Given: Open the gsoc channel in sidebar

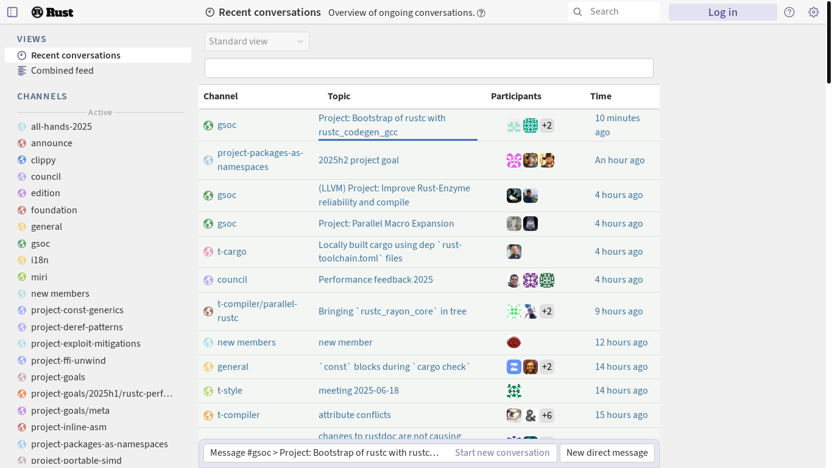Looking at the screenshot, I should (x=41, y=244).
